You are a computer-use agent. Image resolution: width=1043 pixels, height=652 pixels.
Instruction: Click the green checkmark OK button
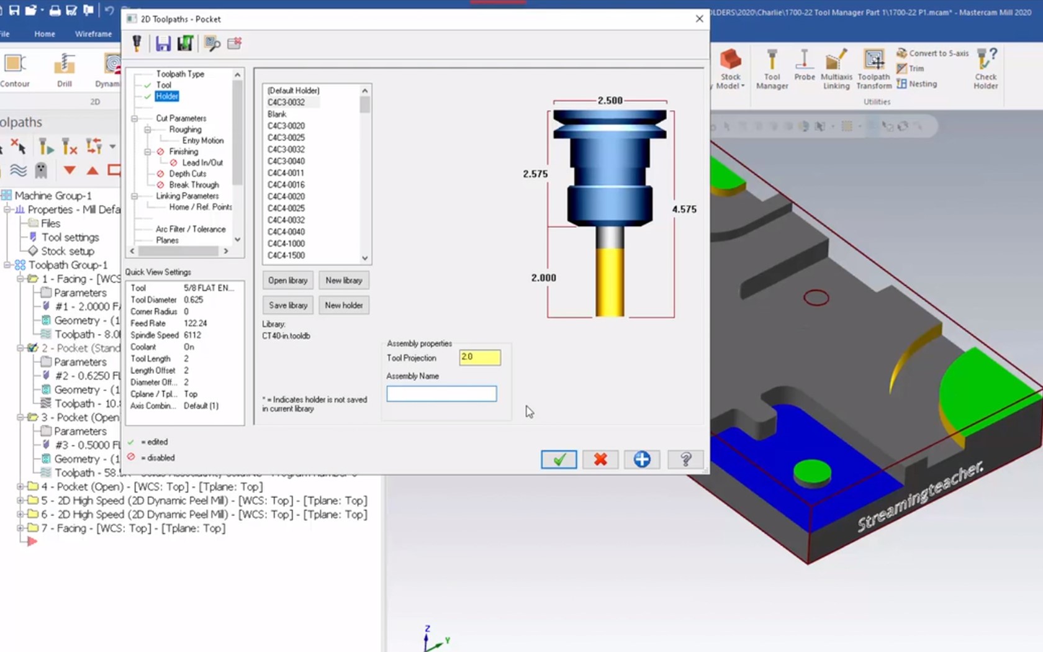(559, 460)
